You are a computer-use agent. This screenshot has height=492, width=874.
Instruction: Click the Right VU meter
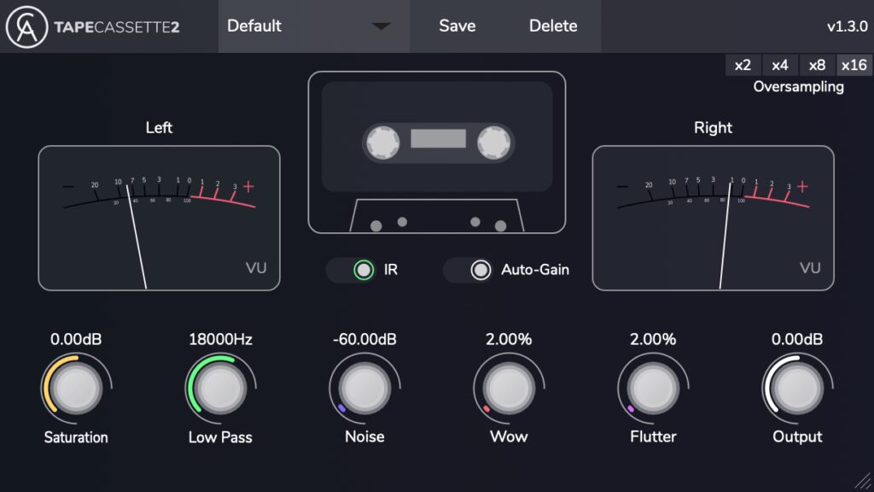click(x=713, y=218)
